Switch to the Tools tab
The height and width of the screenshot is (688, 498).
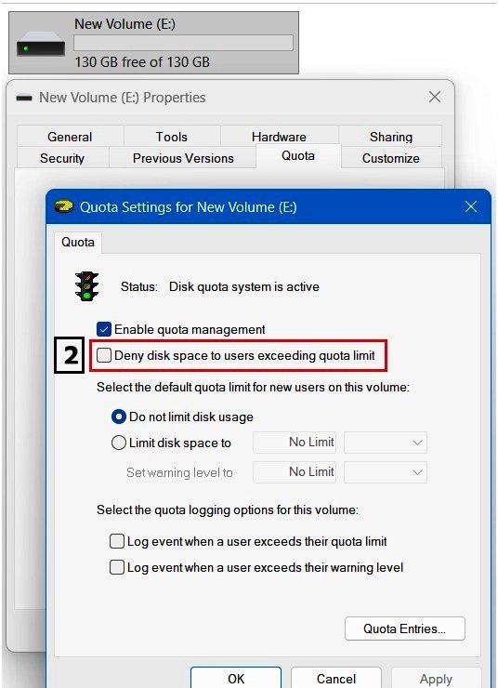point(172,137)
